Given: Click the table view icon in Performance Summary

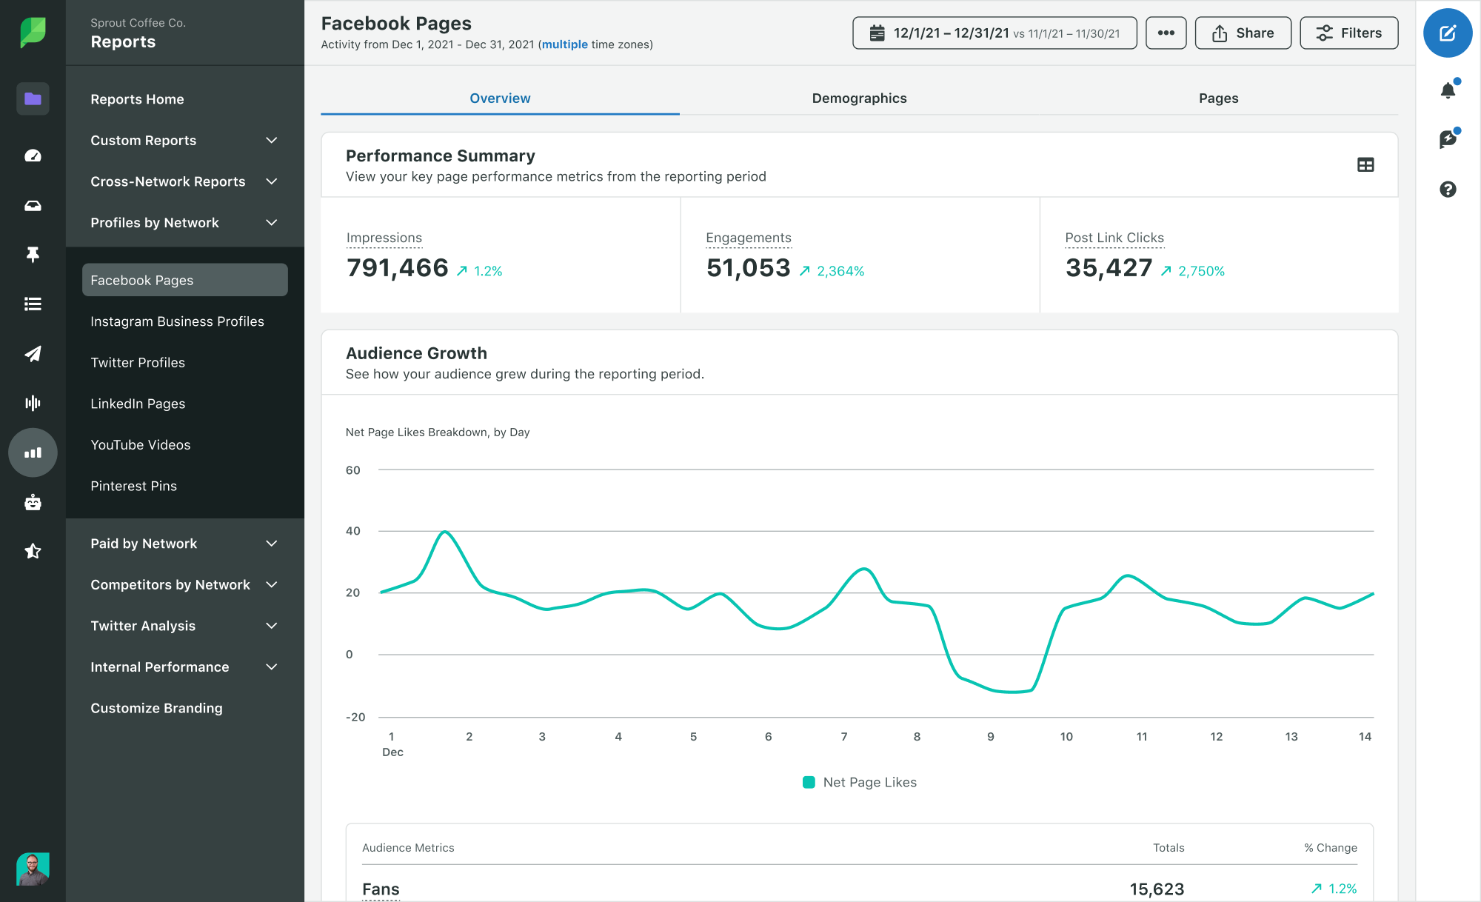Looking at the screenshot, I should point(1365,164).
